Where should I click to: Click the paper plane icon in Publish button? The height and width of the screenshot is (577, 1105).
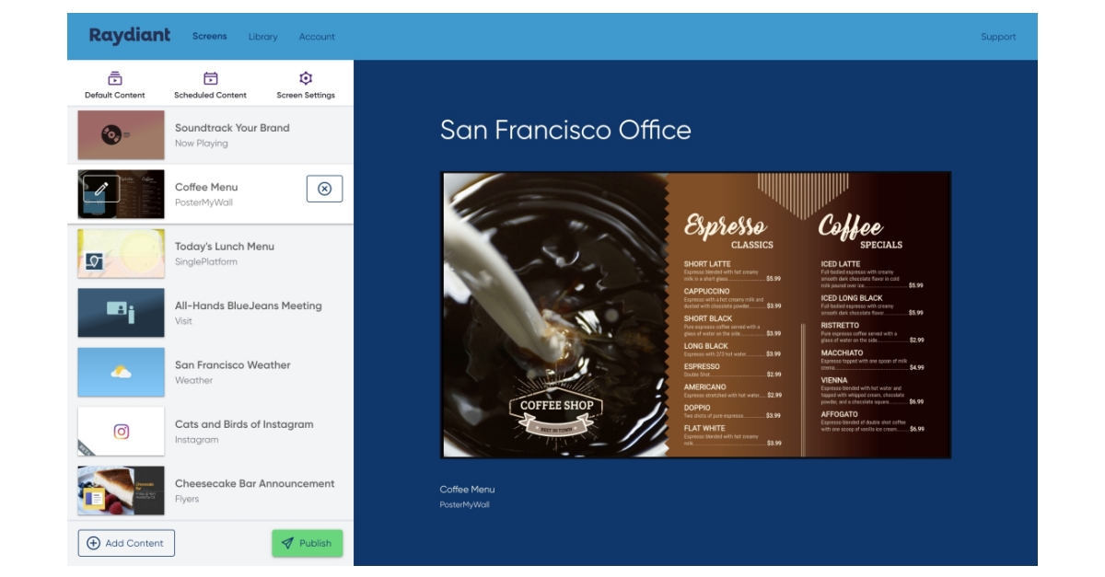(288, 543)
